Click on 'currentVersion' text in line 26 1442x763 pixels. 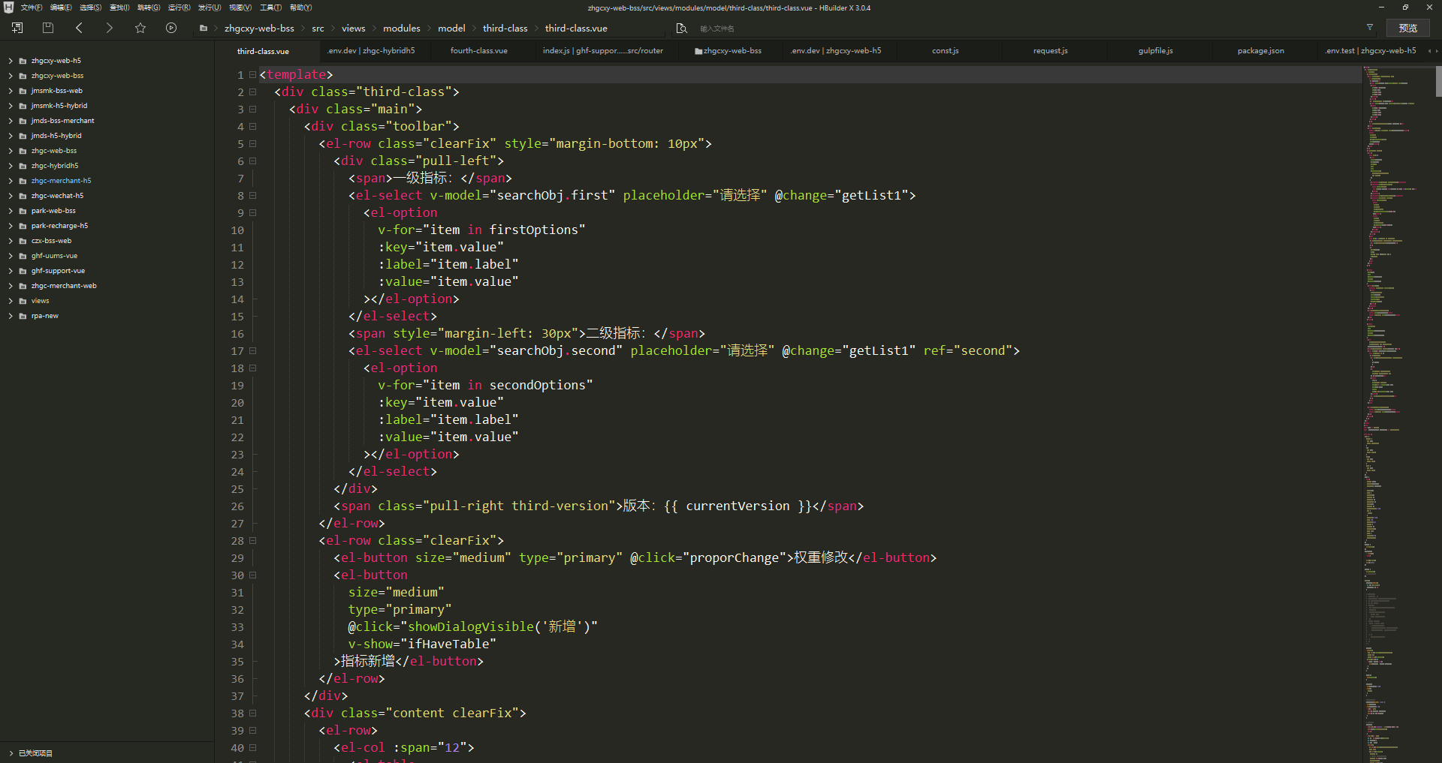coord(738,506)
